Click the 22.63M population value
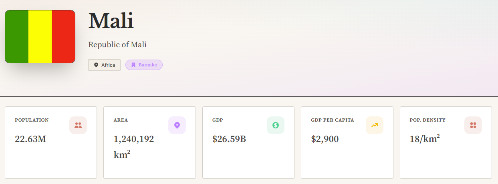Viewport: 498px width, 184px height. click(x=30, y=139)
